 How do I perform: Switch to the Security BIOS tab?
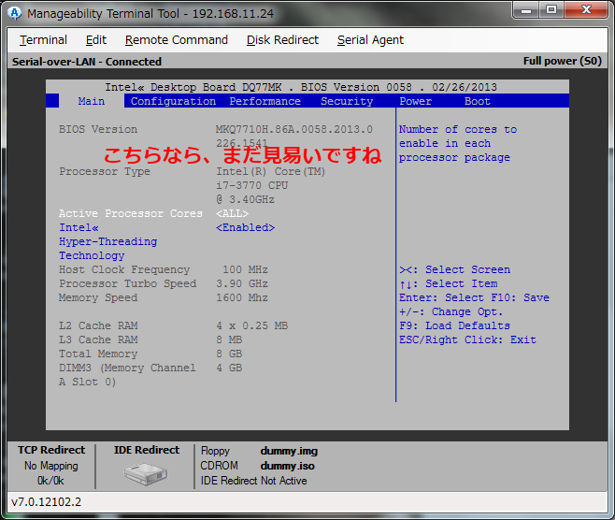347,101
